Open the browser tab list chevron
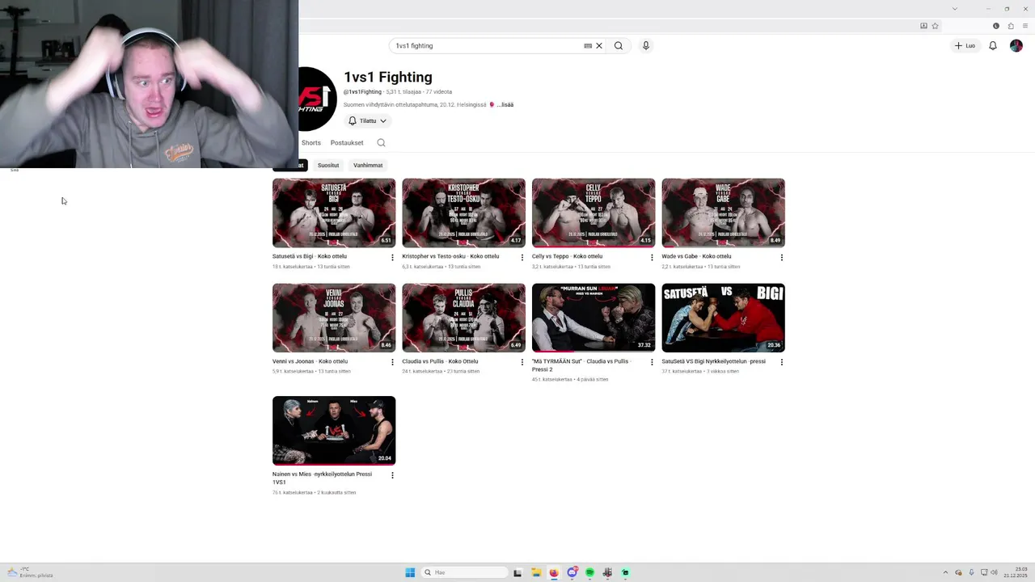 tap(955, 8)
